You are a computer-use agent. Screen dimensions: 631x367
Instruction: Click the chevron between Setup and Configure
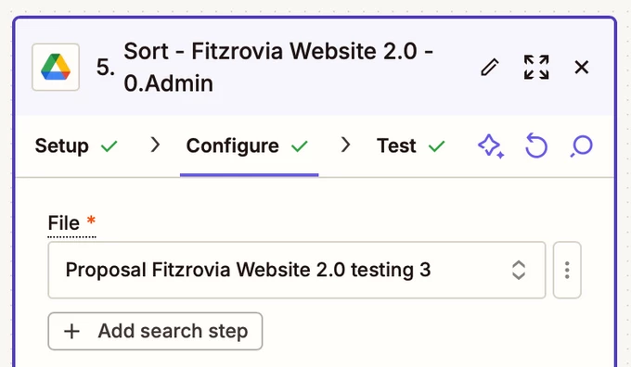click(155, 146)
